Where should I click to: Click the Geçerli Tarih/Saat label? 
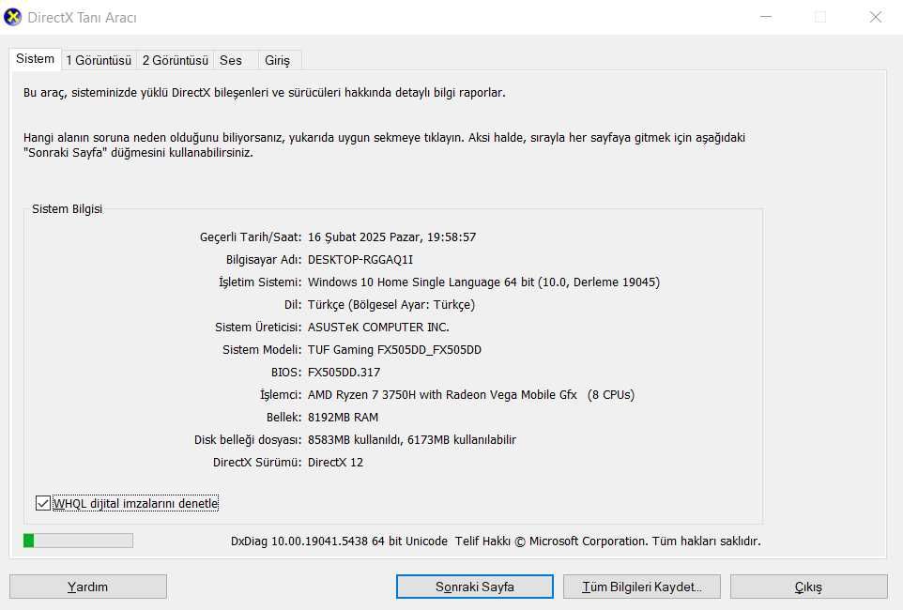[250, 236]
